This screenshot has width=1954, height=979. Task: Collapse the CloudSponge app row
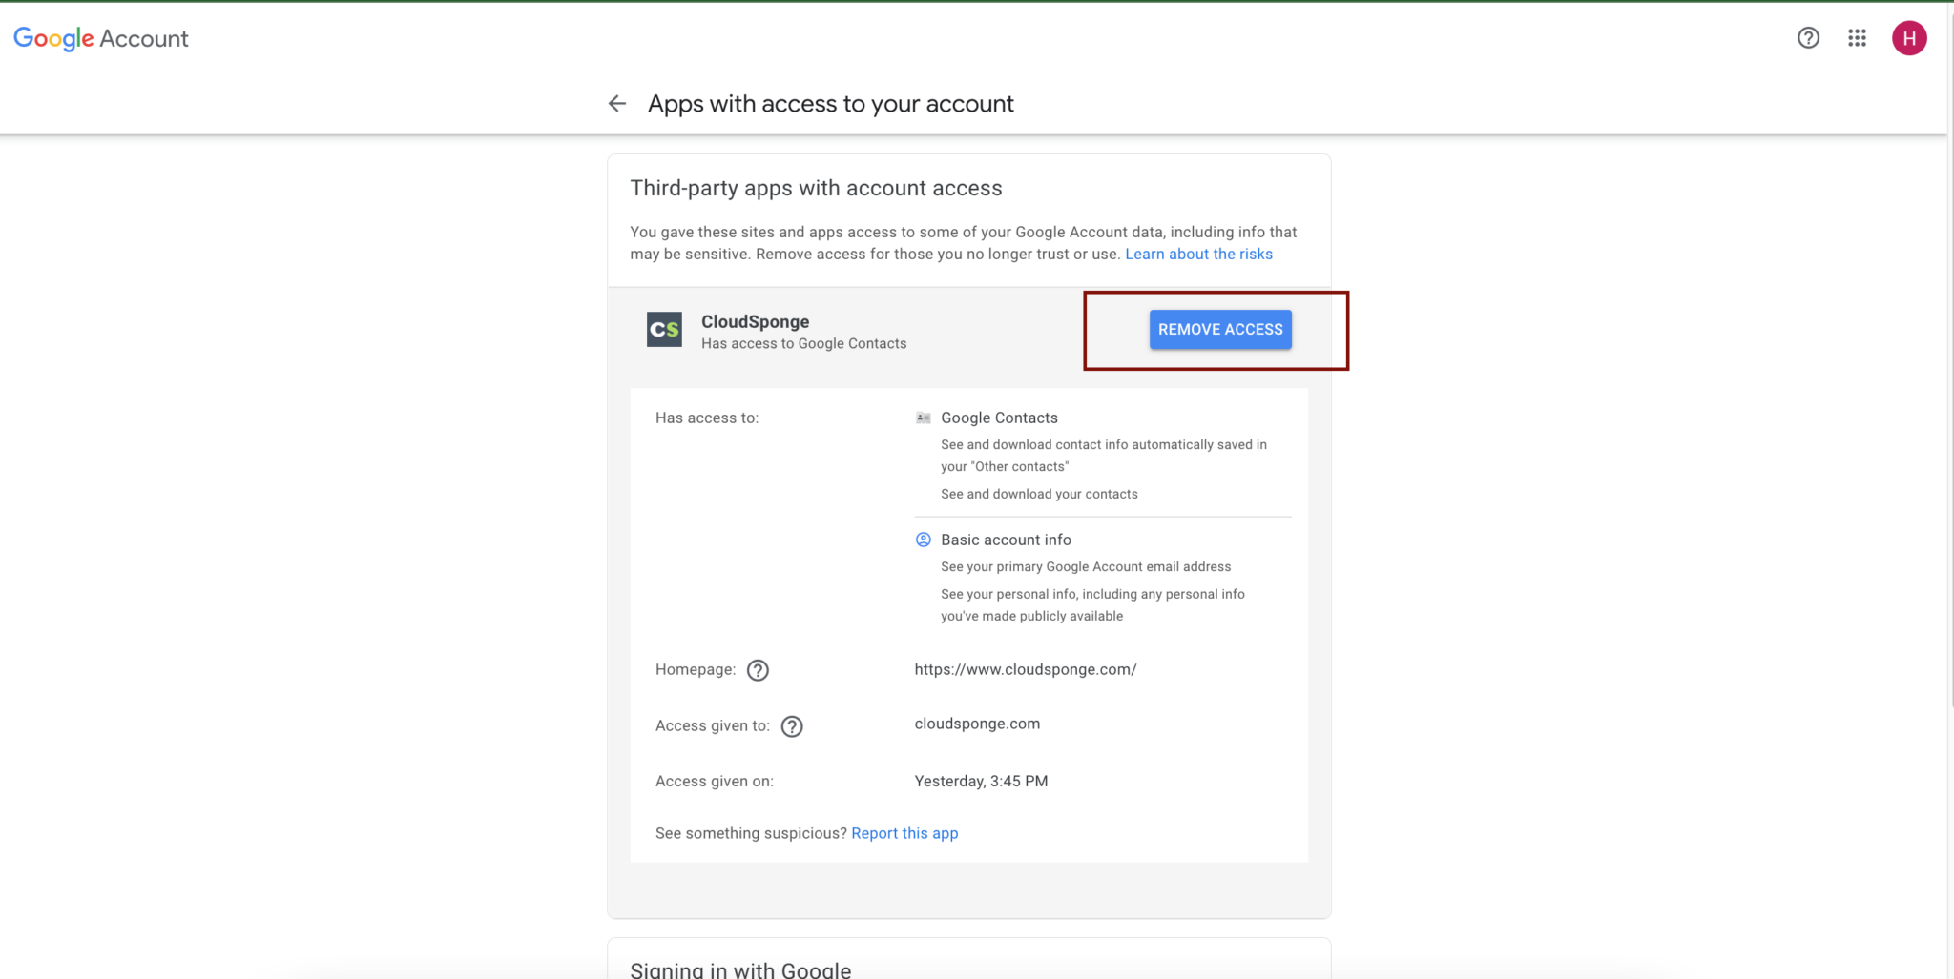tap(968, 330)
